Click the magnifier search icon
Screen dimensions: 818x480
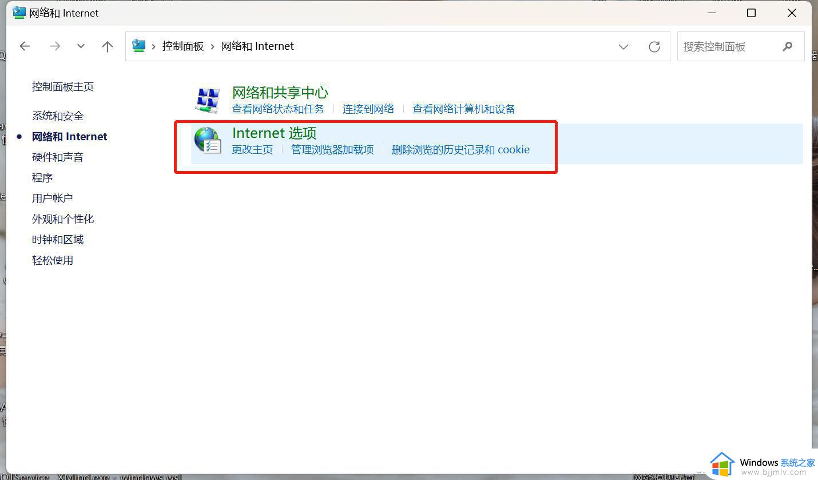(788, 46)
